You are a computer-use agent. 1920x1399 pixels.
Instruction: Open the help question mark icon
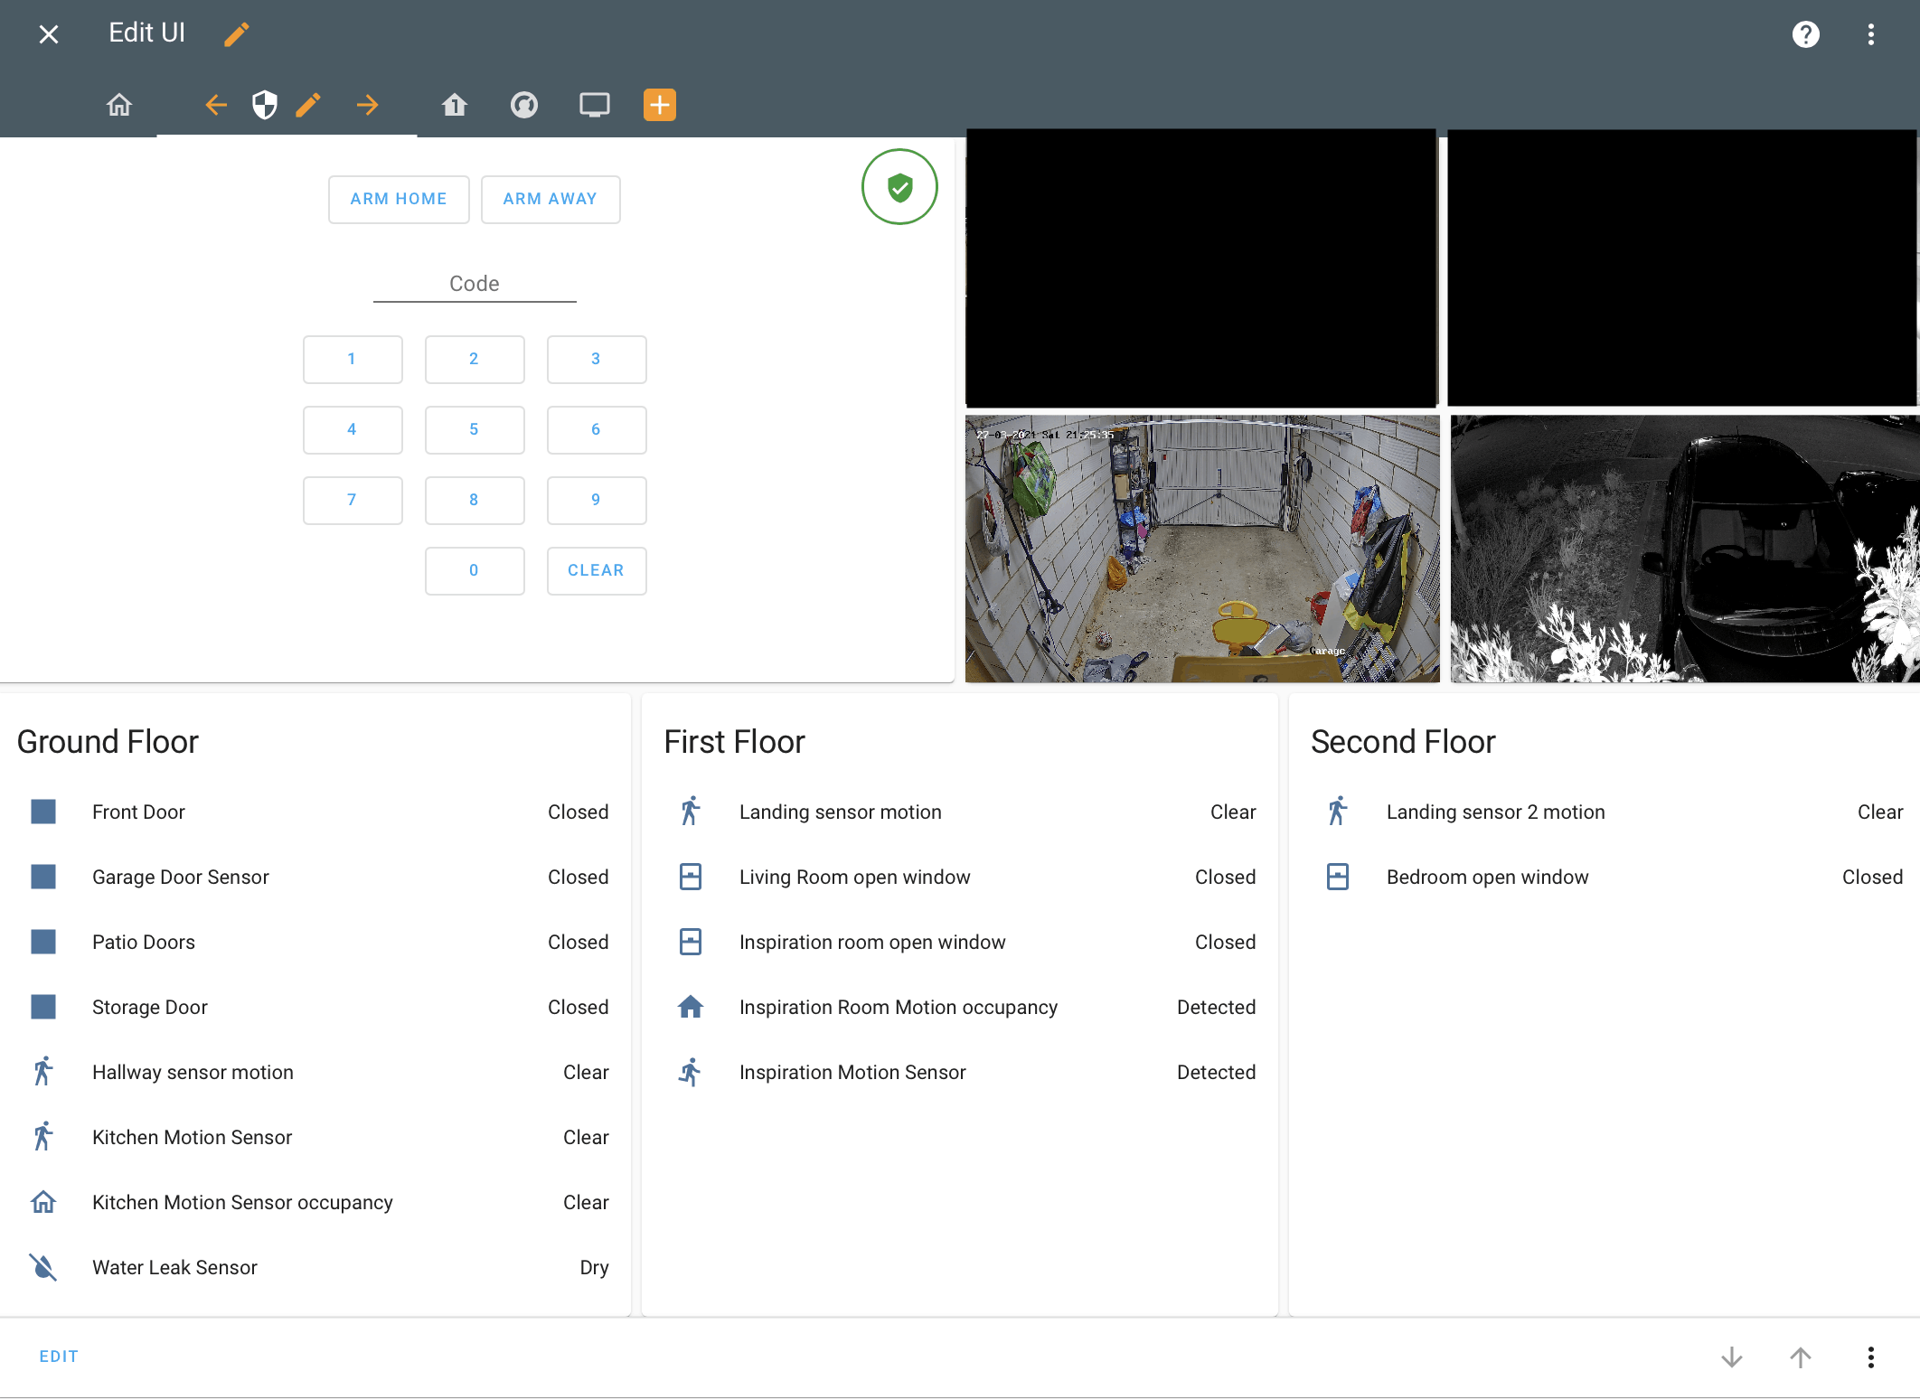pos(1805,34)
